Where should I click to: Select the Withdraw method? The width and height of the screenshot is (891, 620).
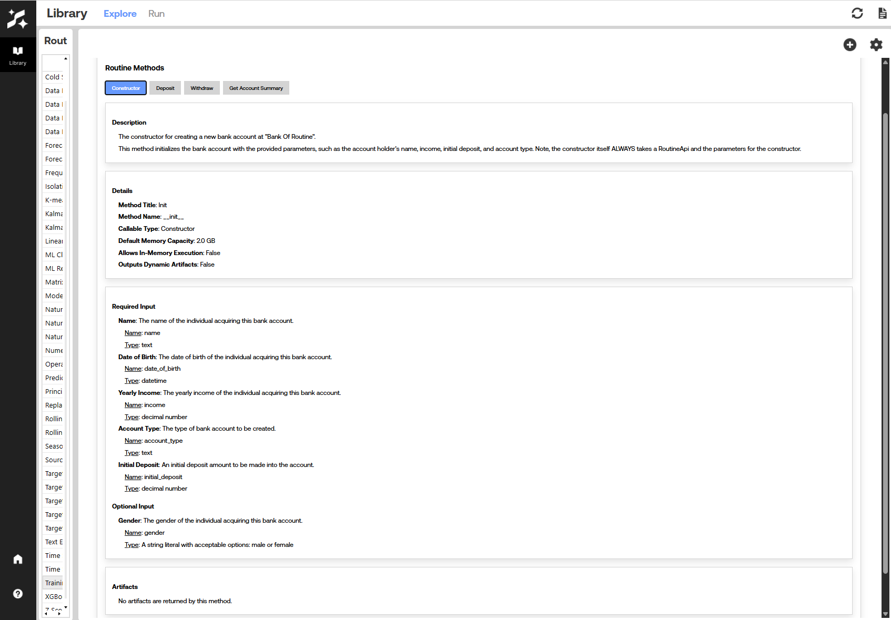201,88
